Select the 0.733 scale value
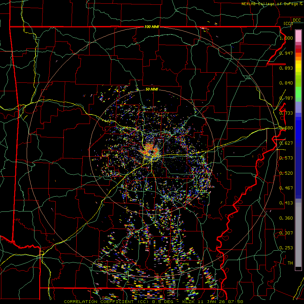Screen dimensions: 304x304 (286, 113)
